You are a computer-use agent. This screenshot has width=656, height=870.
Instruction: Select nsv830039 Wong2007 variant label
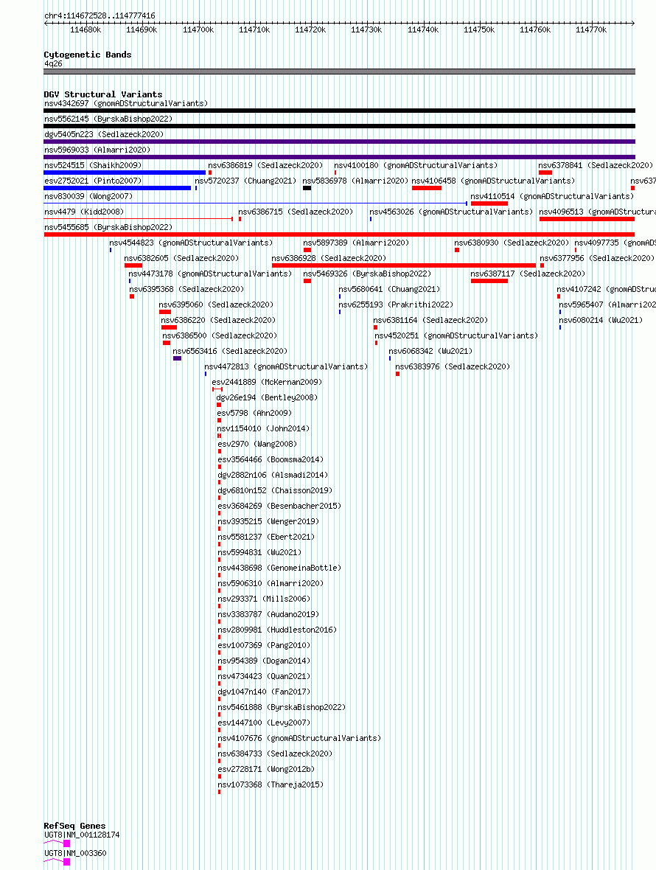(88, 196)
